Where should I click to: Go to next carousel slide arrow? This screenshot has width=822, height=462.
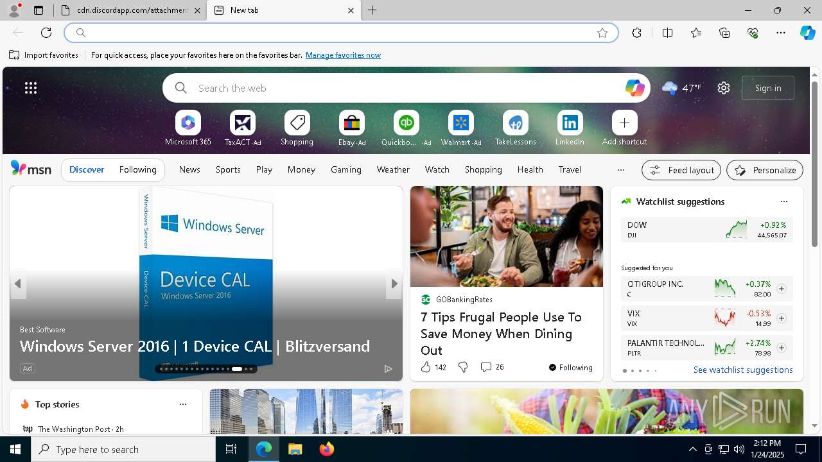(394, 284)
